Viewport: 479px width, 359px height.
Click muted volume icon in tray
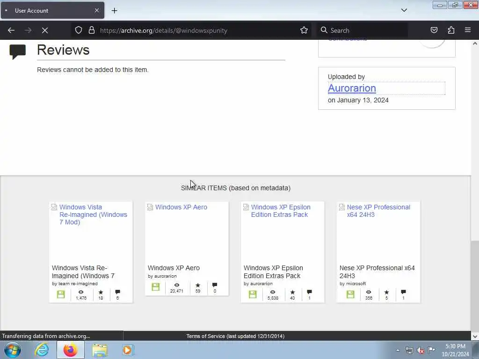[421, 351]
